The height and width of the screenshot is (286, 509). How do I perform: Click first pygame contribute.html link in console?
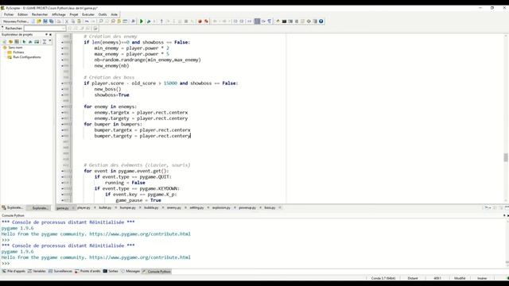pos(140,234)
